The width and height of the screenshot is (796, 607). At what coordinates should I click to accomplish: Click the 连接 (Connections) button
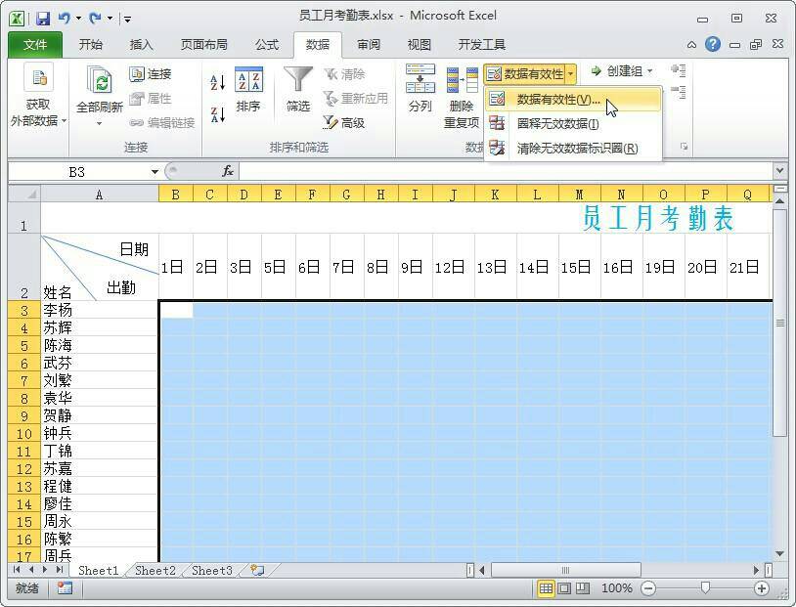point(150,74)
